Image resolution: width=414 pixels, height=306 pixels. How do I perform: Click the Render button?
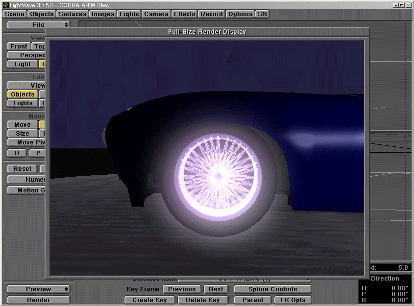click(x=38, y=300)
